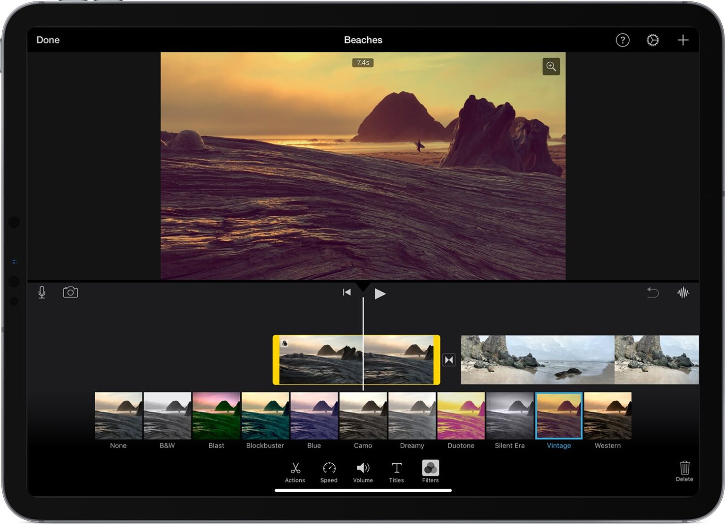Click the undo arrow icon
The height and width of the screenshot is (525, 725).
click(x=654, y=293)
